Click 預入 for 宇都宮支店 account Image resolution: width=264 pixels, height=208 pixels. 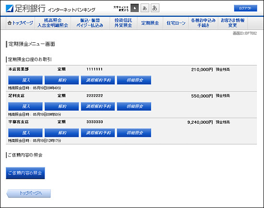coord(25,133)
